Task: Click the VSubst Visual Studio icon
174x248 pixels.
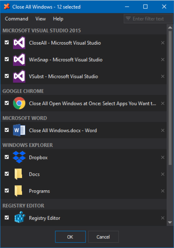Action: point(19,76)
